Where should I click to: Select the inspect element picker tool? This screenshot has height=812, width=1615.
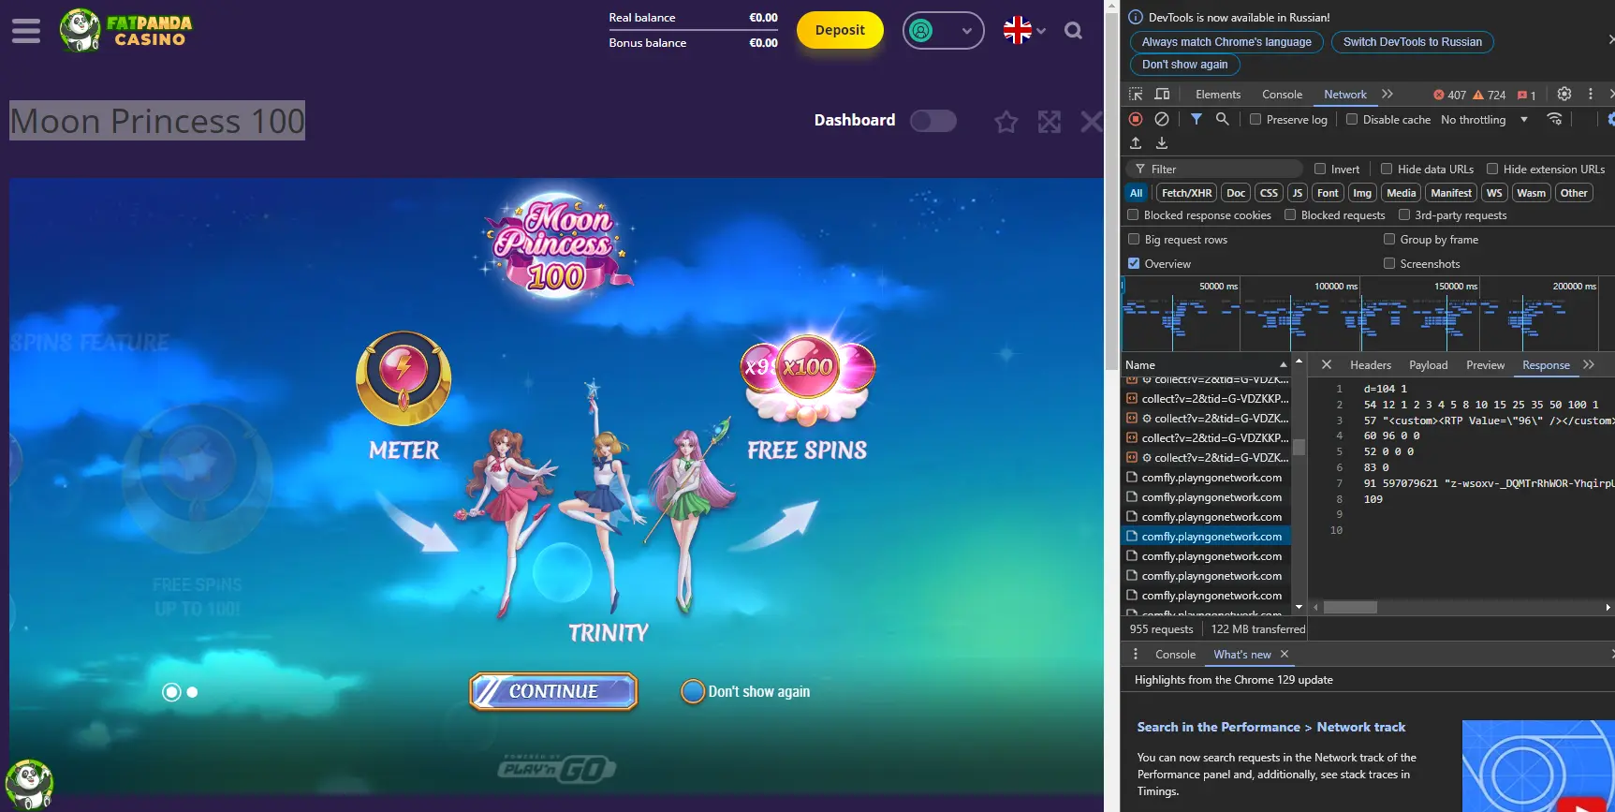click(x=1136, y=95)
